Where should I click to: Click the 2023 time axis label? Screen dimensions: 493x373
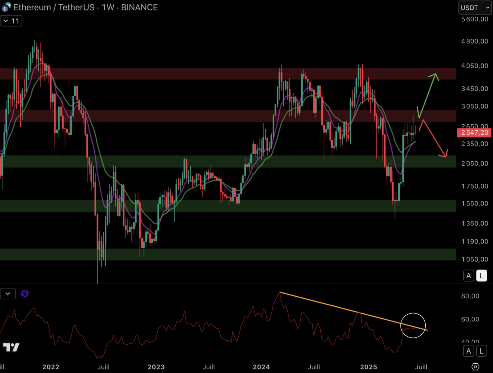point(156,367)
